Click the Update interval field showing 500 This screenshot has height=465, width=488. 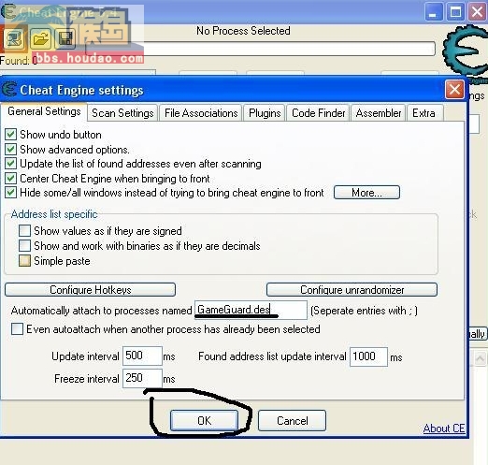coord(142,356)
